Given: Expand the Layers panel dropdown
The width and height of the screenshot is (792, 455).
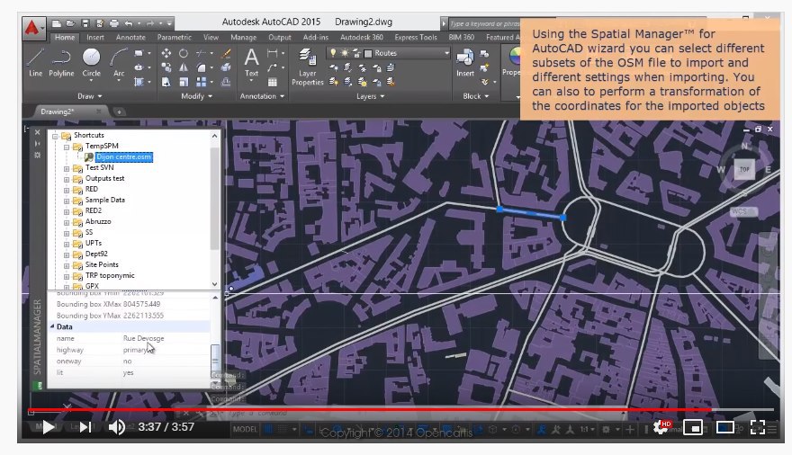Looking at the screenshot, I should pyautogui.click(x=371, y=96).
